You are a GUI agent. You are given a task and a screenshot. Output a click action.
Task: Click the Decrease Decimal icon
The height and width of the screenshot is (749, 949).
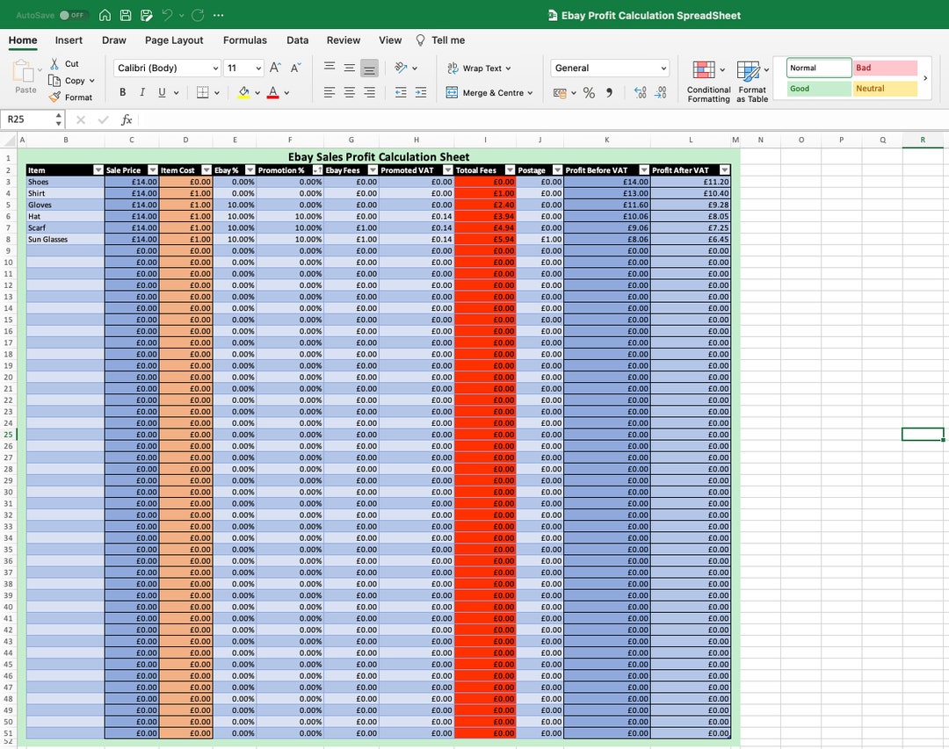point(661,92)
